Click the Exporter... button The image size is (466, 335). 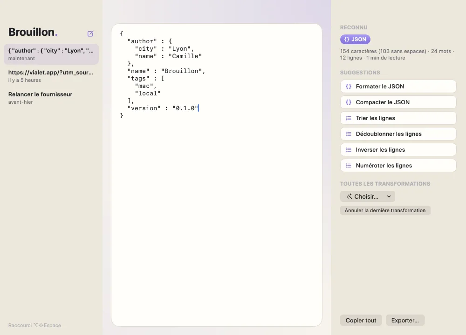[405, 321]
